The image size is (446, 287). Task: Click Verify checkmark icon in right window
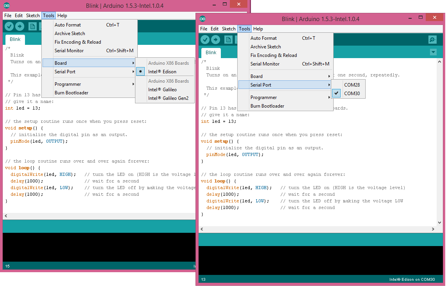[205, 39]
